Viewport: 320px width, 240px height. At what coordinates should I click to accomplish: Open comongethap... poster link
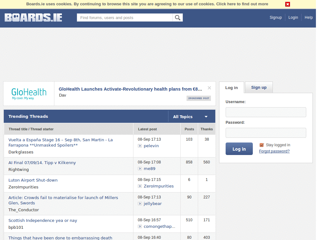[159, 226]
